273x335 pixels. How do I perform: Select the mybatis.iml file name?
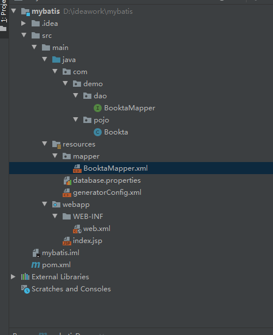coord(61,253)
